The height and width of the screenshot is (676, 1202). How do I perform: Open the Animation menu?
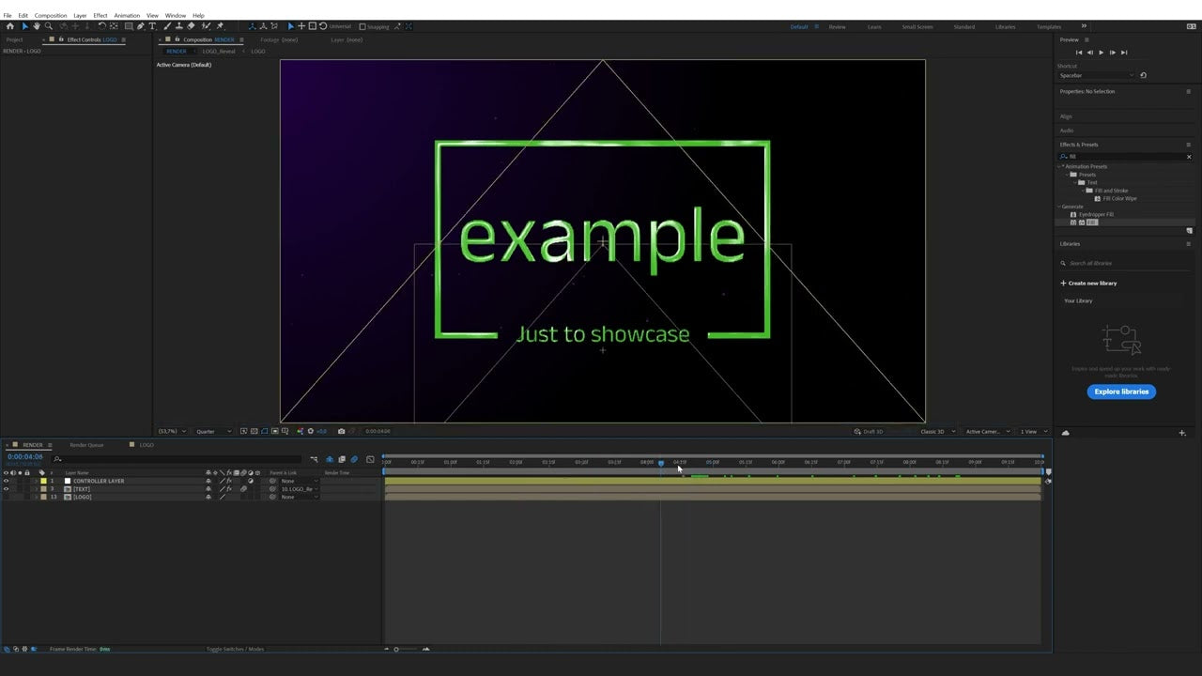tap(127, 15)
